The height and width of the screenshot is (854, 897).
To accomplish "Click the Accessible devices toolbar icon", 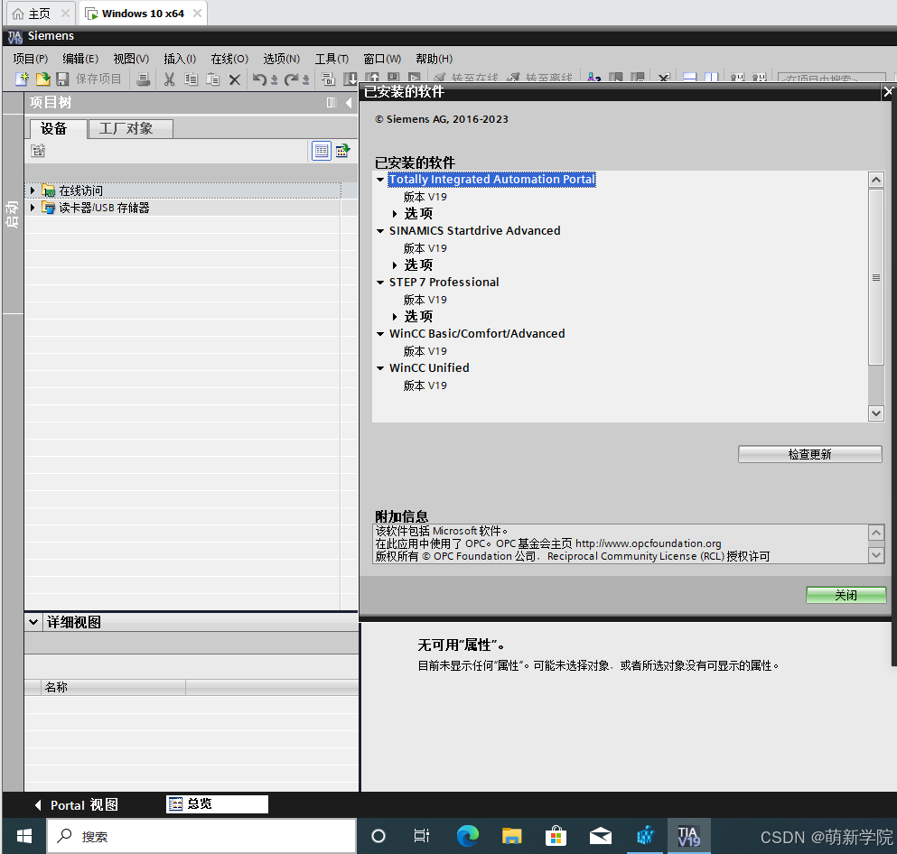I will [x=594, y=78].
